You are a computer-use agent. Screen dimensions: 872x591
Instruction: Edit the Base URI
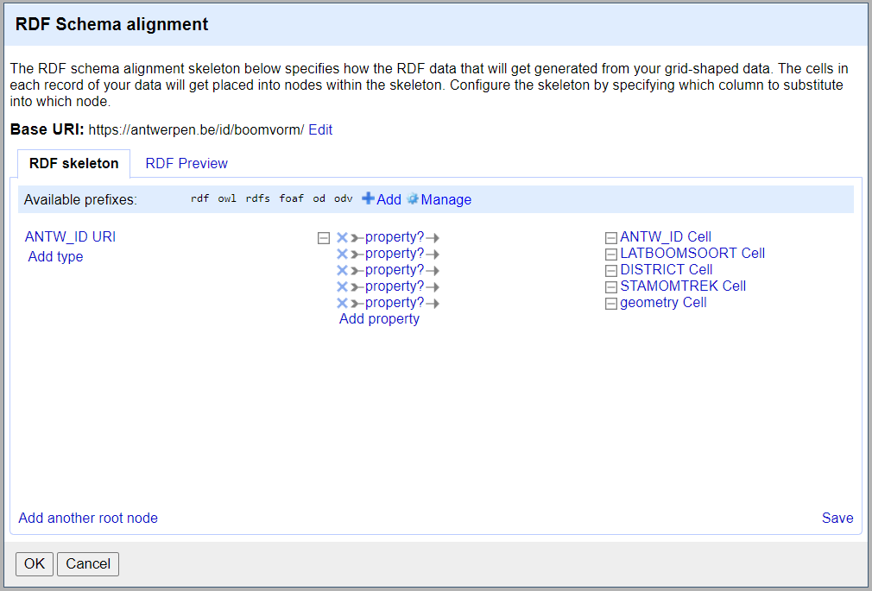(x=320, y=129)
